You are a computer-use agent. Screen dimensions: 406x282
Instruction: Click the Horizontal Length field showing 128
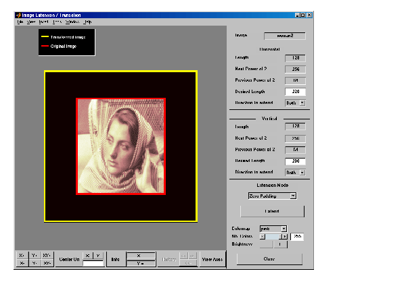pyautogui.click(x=295, y=58)
